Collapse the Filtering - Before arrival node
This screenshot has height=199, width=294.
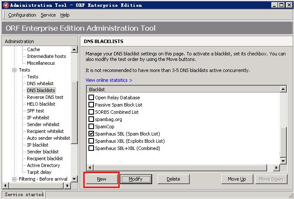(x=14, y=179)
